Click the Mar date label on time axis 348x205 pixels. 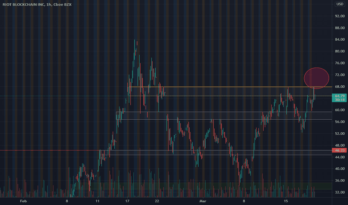(203, 201)
